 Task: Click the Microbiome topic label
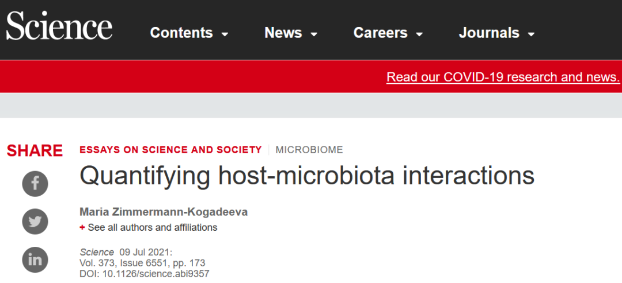coord(309,150)
